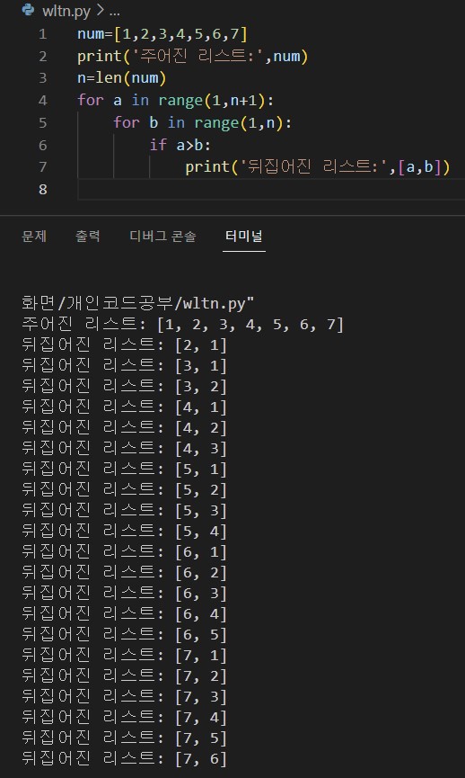Click line number 8 in the gutter

click(x=42, y=189)
